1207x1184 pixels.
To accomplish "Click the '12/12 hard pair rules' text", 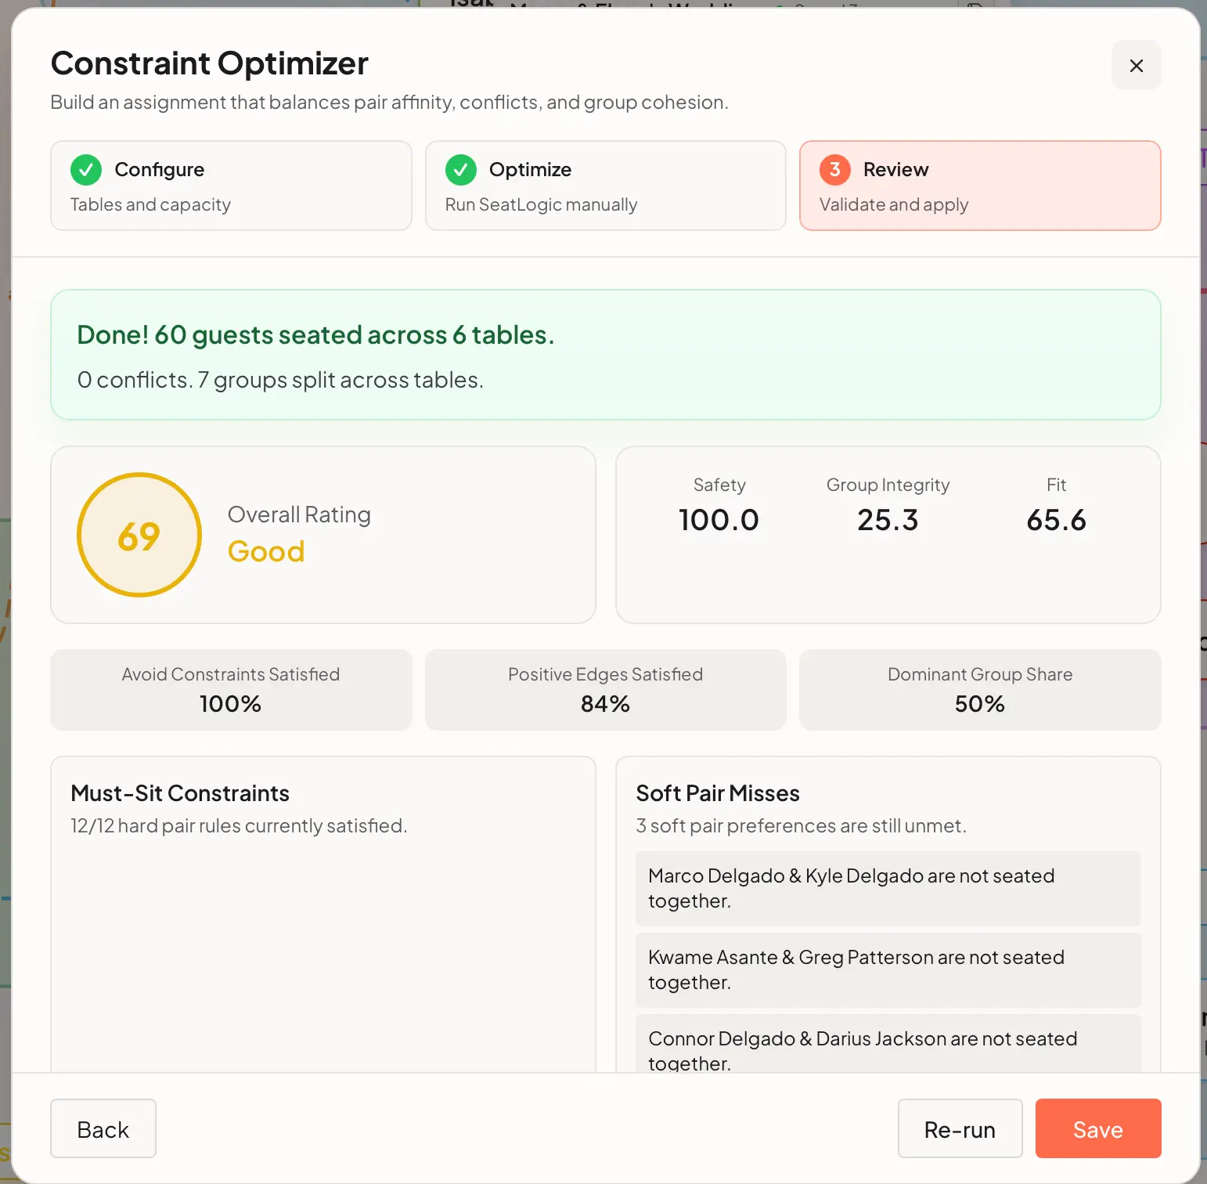I will pos(239,826).
